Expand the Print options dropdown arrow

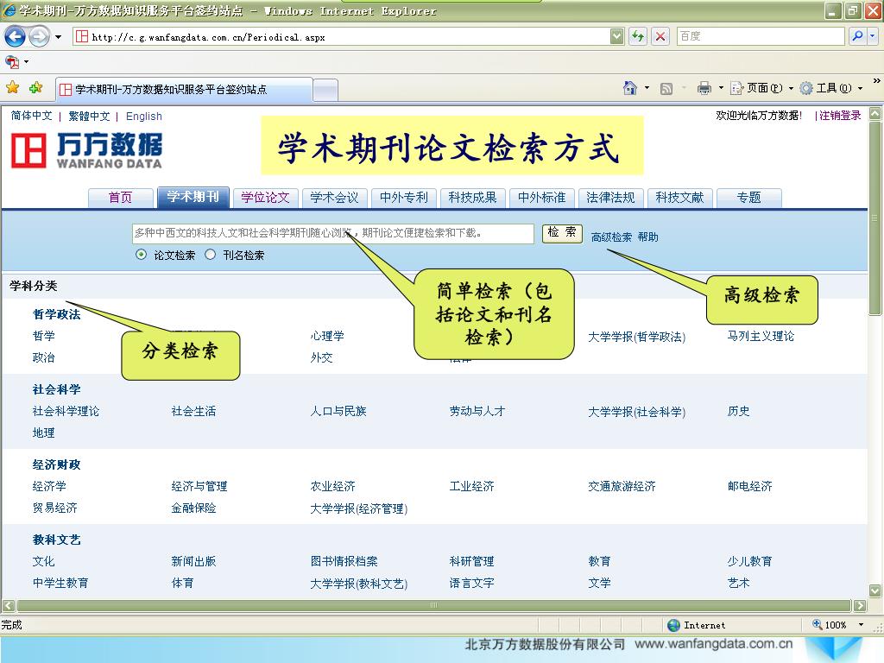pyautogui.click(x=721, y=88)
